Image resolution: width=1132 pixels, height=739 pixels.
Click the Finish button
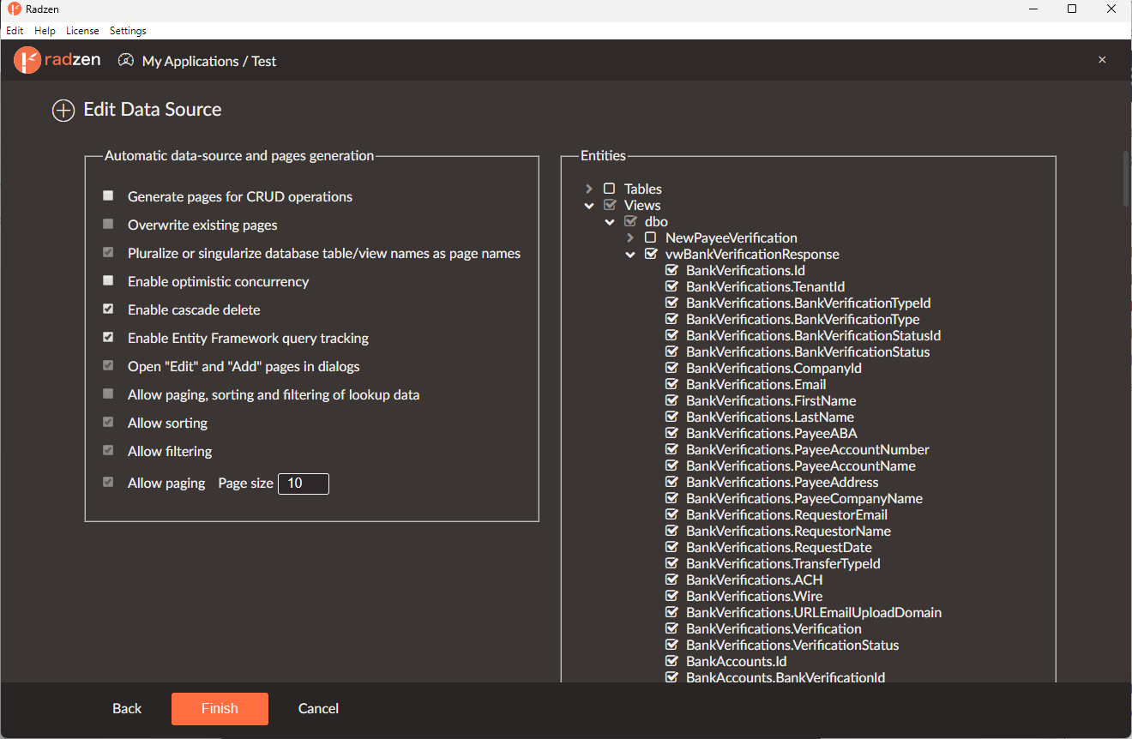coord(220,709)
